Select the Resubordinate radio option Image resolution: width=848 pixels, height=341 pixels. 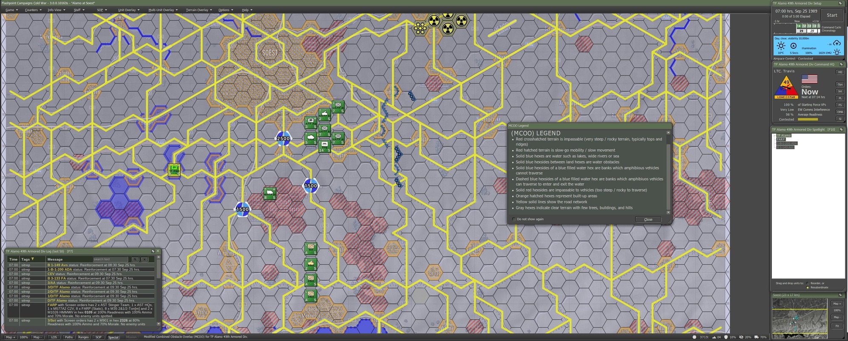pos(808,288)
